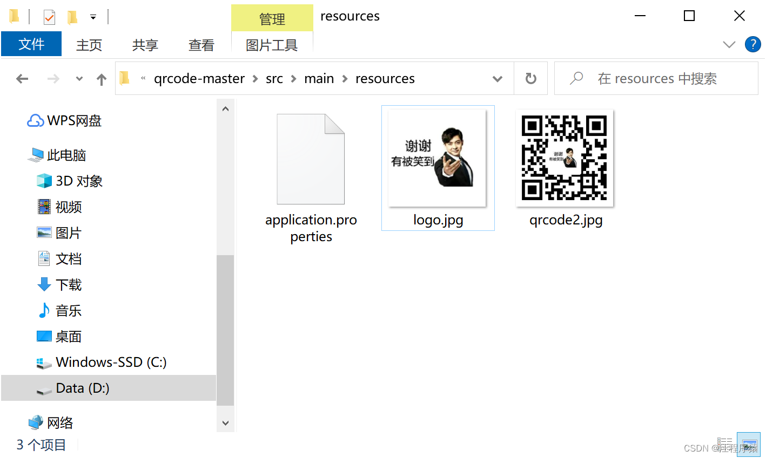Go forward with the right arrow
This screenshot has height=458, width=766.
pos(53,79)
